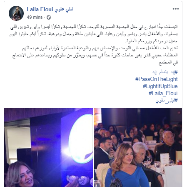Follow the #PassOnTheLight hashtag

(x=157, y=79)
